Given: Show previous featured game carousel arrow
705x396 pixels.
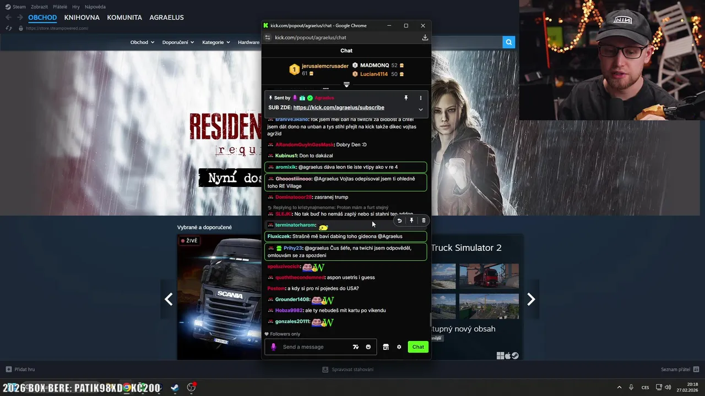Looking at the screenshot, I should coord(169,299).
